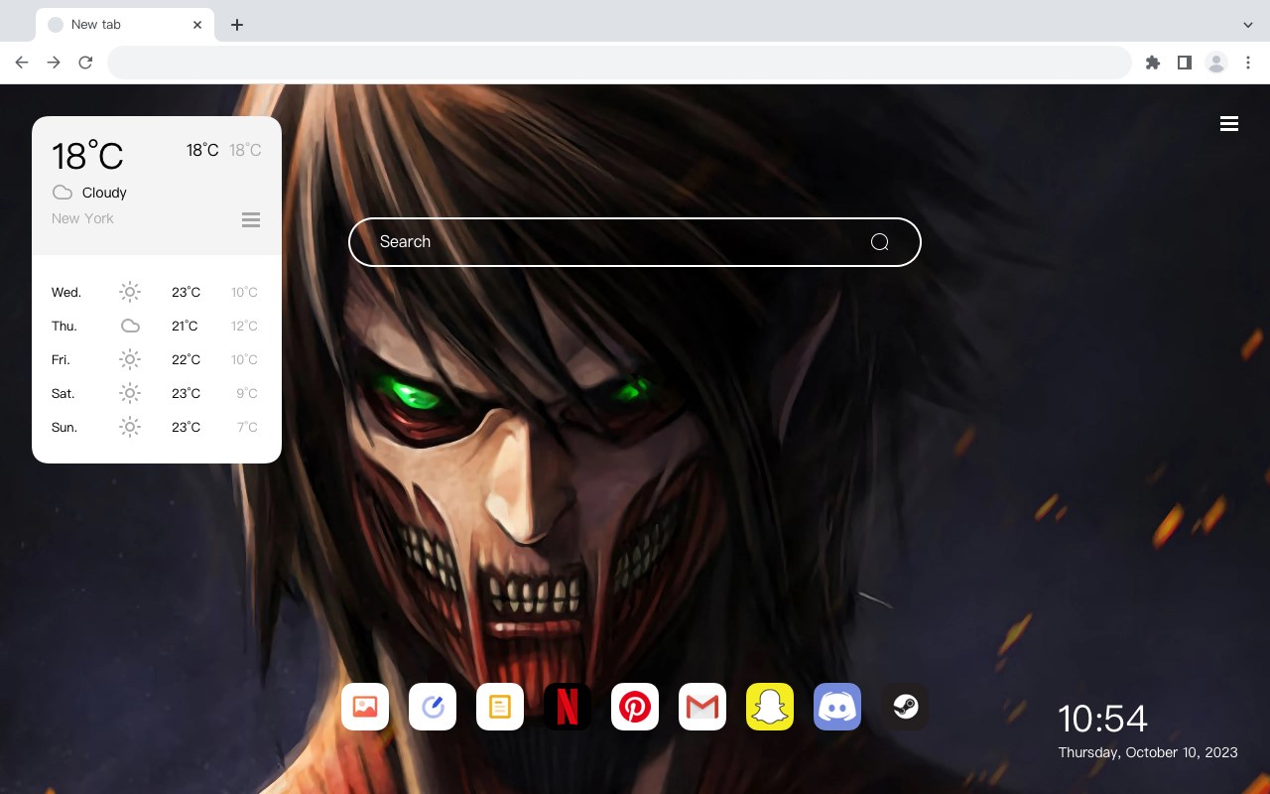Open the Snapchat shortcut
The image size is (1270, 794).
pos(770,707)
